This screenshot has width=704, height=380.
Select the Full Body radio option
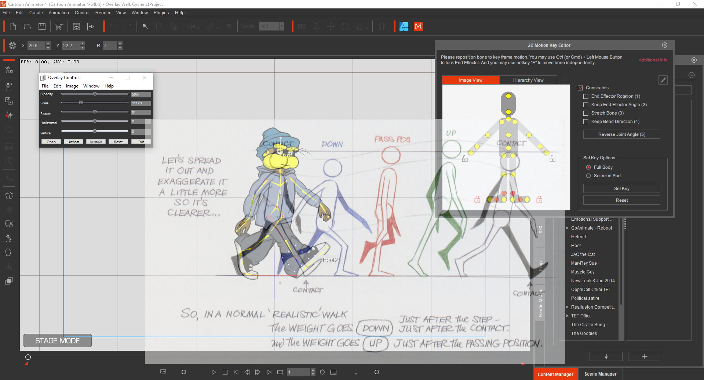point(588,167)
